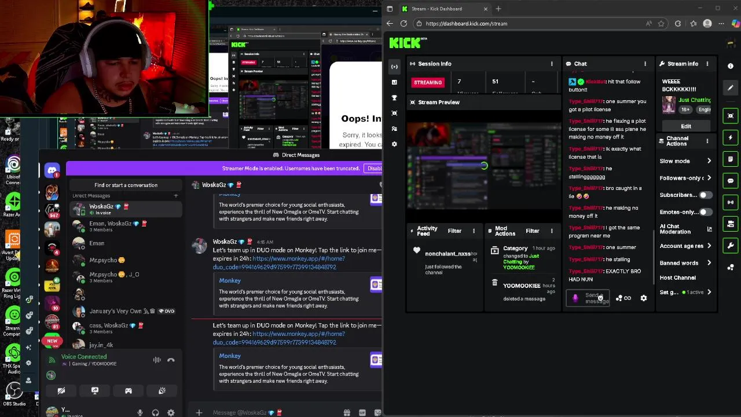Image resolution: width=741 pixels, height=417 pixels.
Task: Open chat settings gear below Kick chat
Action: pyautogui.click(x=643, y=298)
